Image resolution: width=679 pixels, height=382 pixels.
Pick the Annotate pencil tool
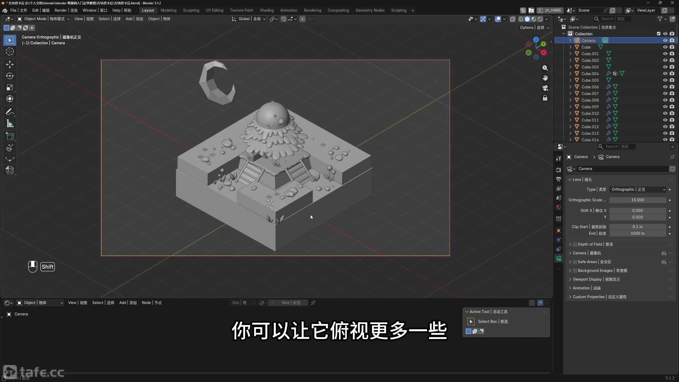(x=10, y=112)
